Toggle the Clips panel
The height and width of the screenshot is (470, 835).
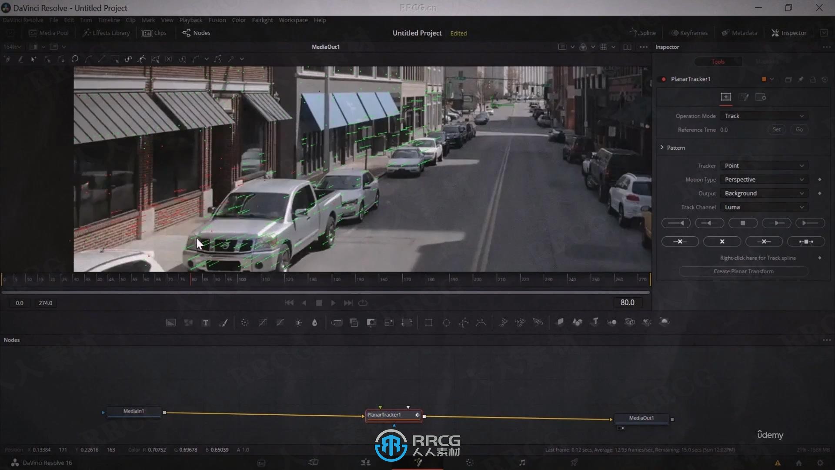154,33
